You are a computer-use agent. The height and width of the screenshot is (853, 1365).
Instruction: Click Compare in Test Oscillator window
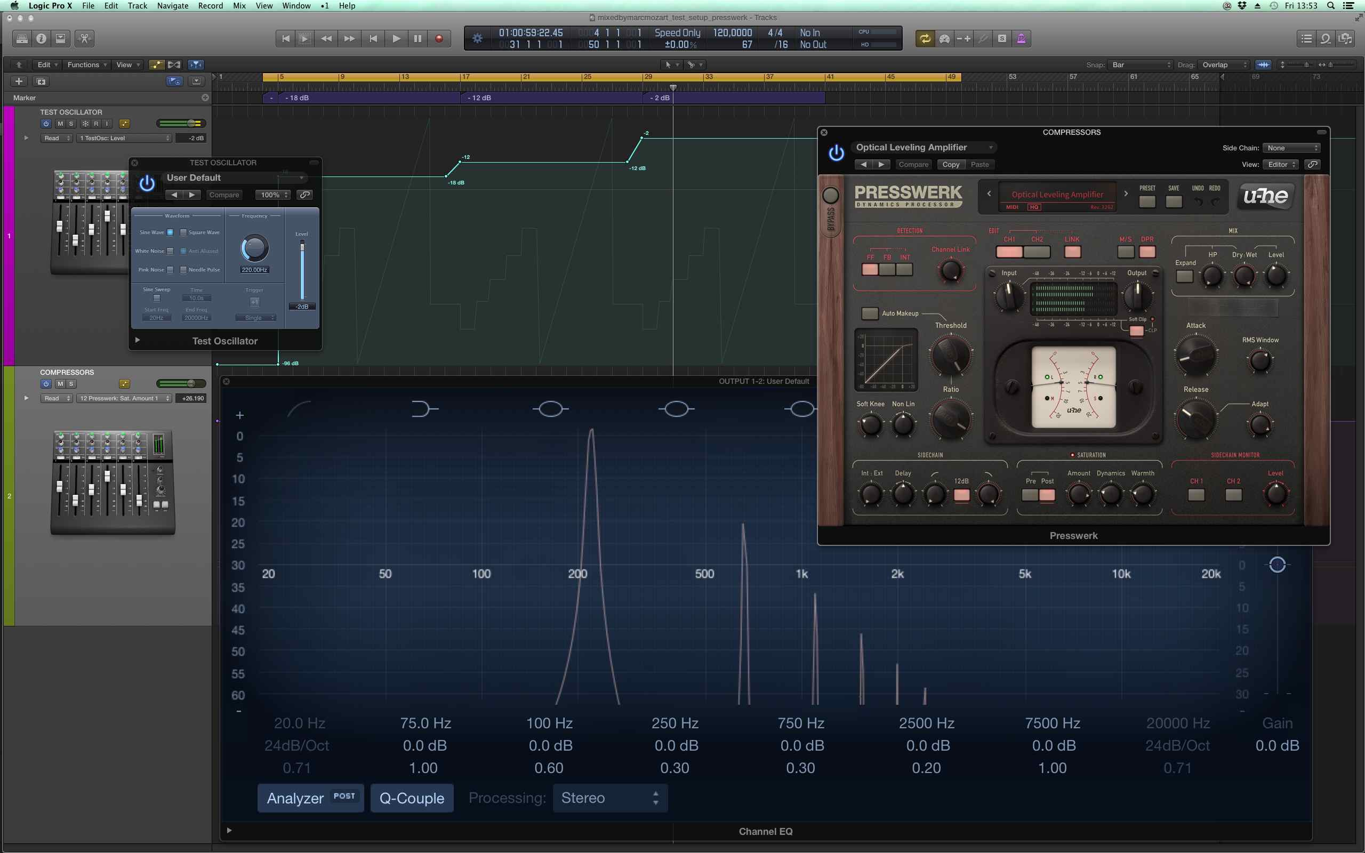coord(224,195)
